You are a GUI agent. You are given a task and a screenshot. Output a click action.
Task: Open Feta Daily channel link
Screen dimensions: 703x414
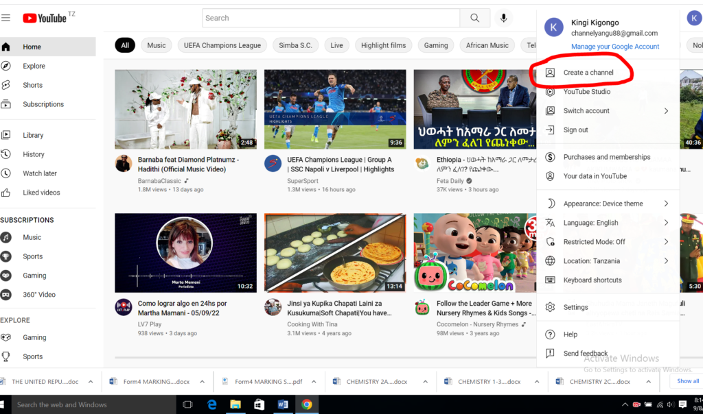[450, 181]
